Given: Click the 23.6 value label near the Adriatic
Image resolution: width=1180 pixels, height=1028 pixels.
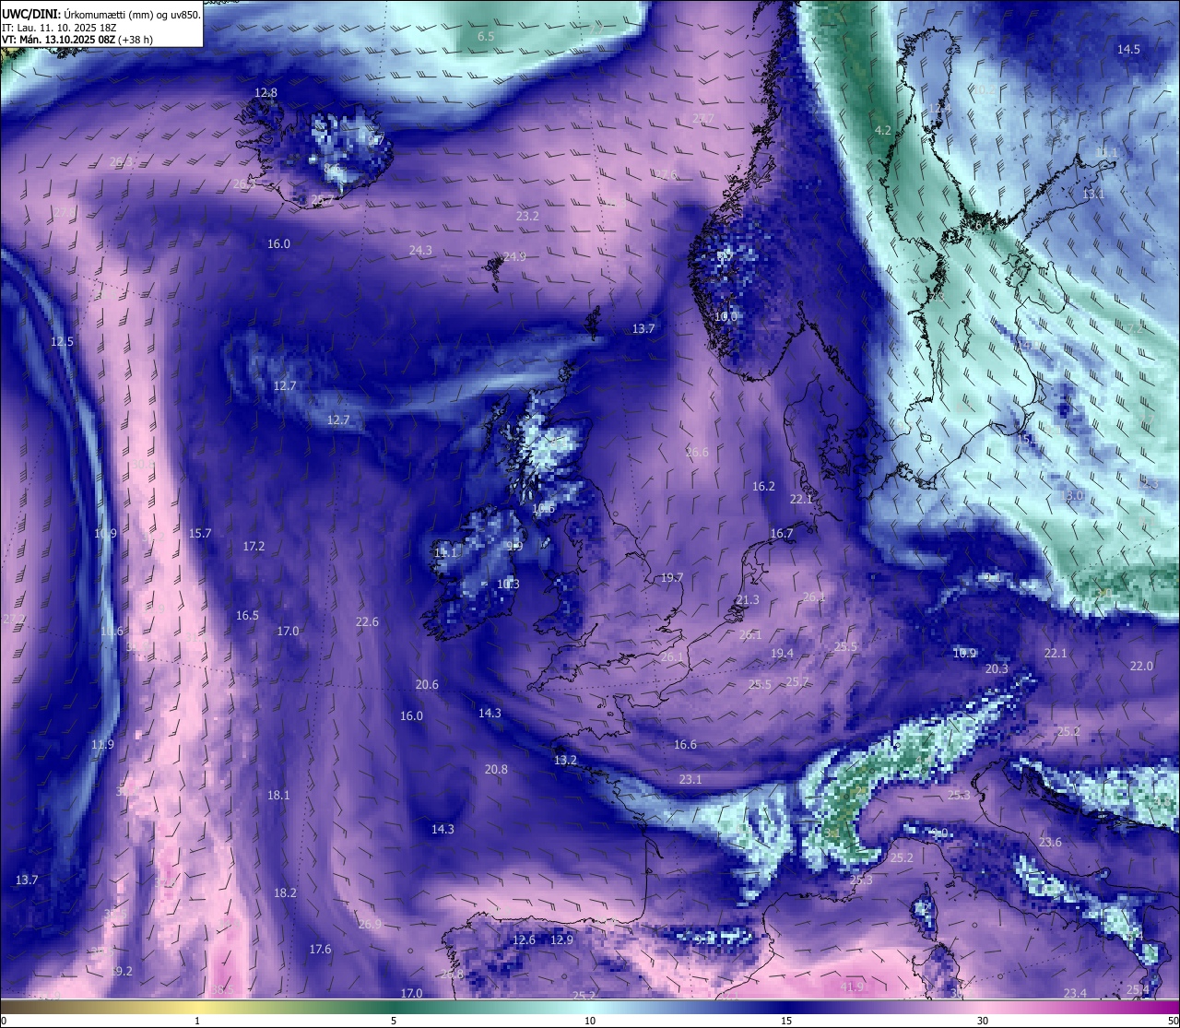Looking at the screenshot, I should [1050, 842].
